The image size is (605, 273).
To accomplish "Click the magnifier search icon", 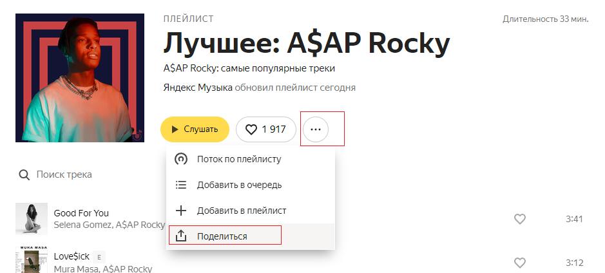I will [x=24, y=174].
